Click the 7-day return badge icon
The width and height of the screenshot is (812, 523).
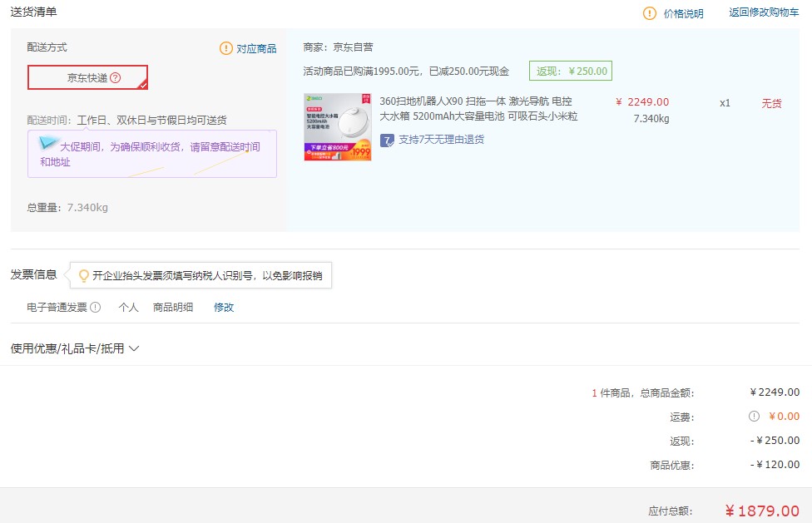(387, 141)
